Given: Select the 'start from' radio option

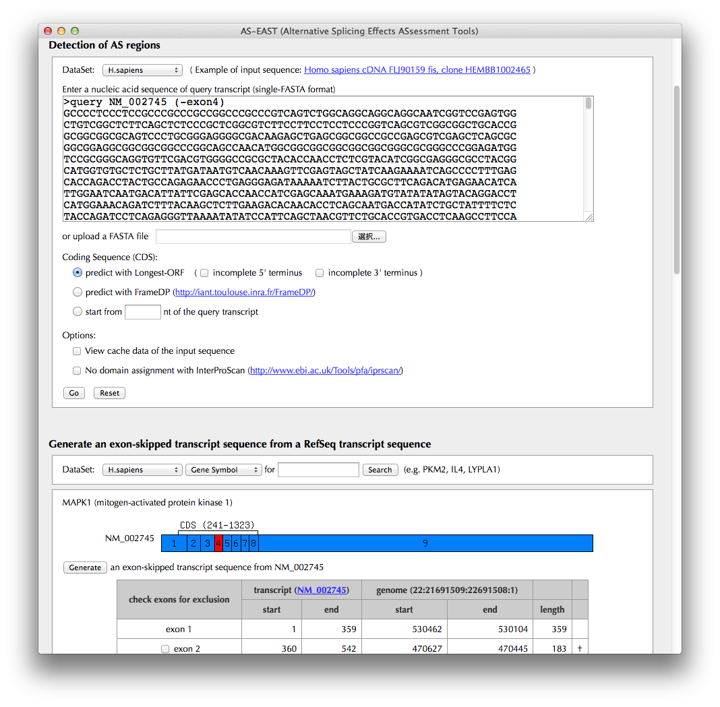Looking at the screenshot, I should point(78,312).
